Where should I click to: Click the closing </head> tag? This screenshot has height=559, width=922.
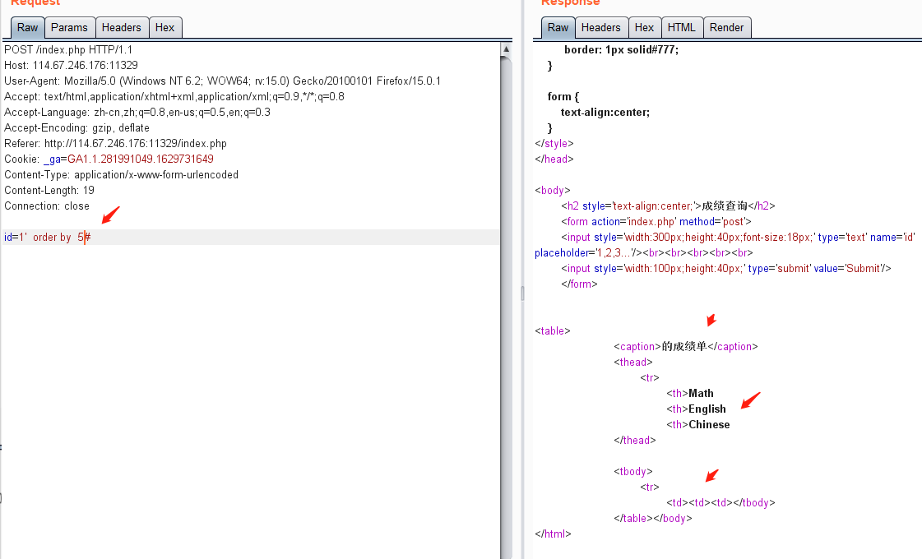coord(554,159)
